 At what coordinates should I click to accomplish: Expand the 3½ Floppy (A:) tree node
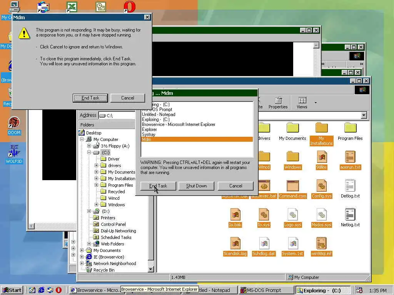pos(89,146)
